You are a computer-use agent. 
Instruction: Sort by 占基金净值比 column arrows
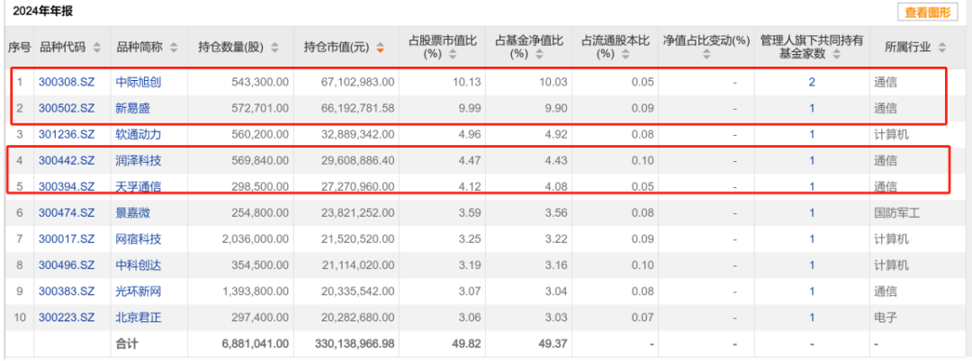point(539,54)
